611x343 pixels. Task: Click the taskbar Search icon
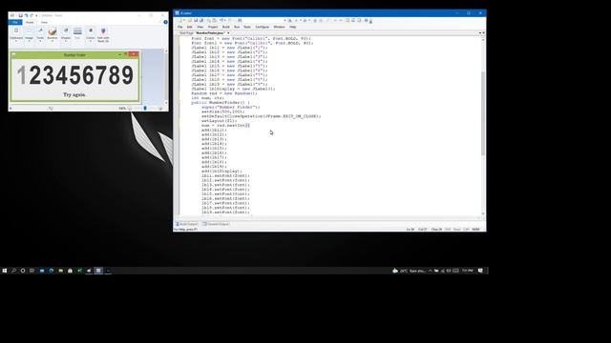pyautogui.click(x=13, y=271)
